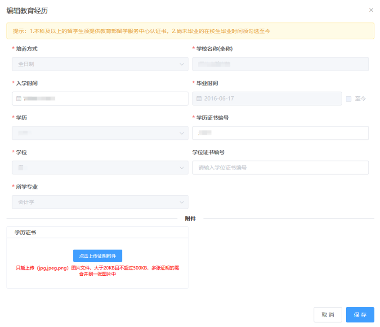
Task: Save the form with the 保存 button
Action: [360, 315]
